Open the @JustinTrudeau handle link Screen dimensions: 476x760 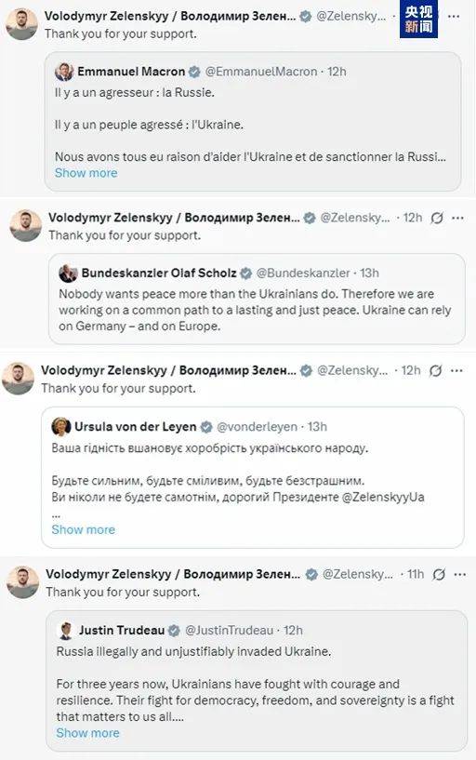(230, 631)
